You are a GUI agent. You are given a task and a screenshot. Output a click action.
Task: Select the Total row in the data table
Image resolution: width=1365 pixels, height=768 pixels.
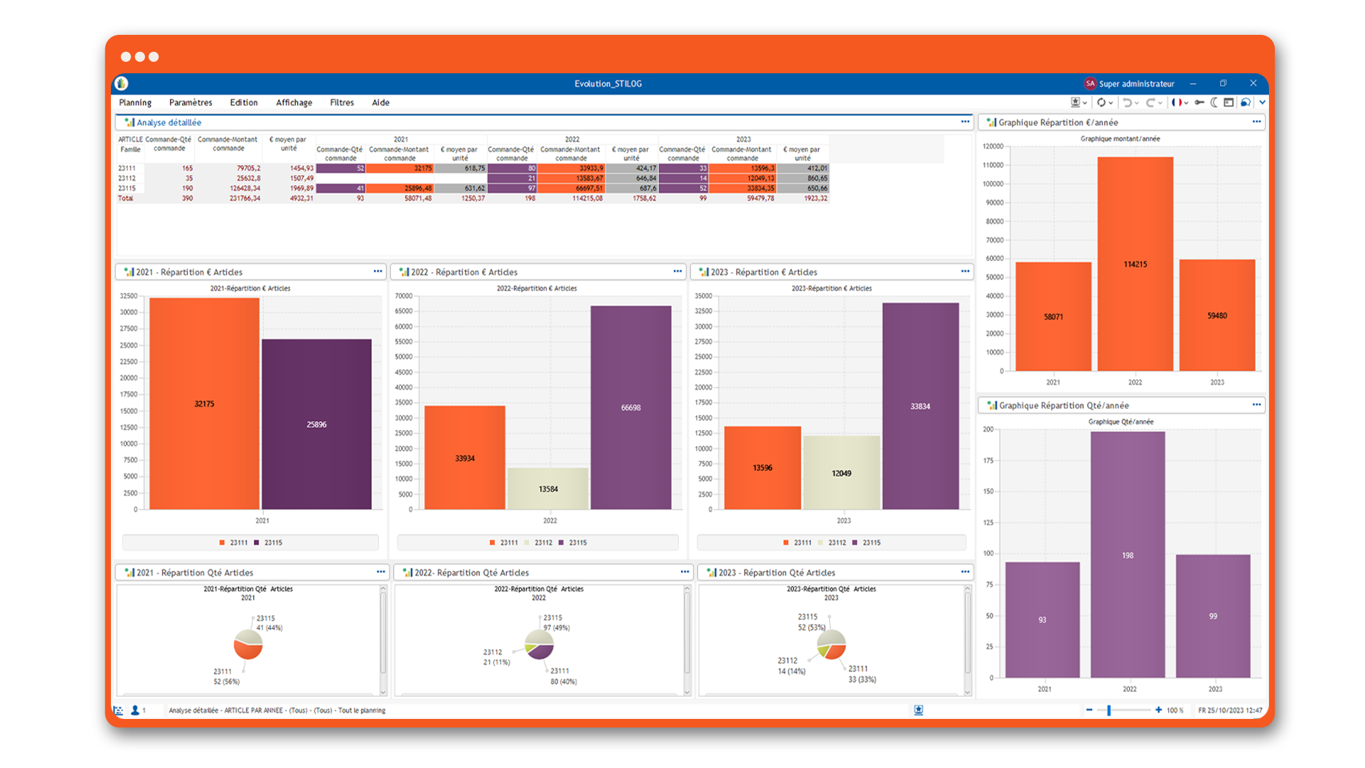pyautogui.click(x=126, y=198)
